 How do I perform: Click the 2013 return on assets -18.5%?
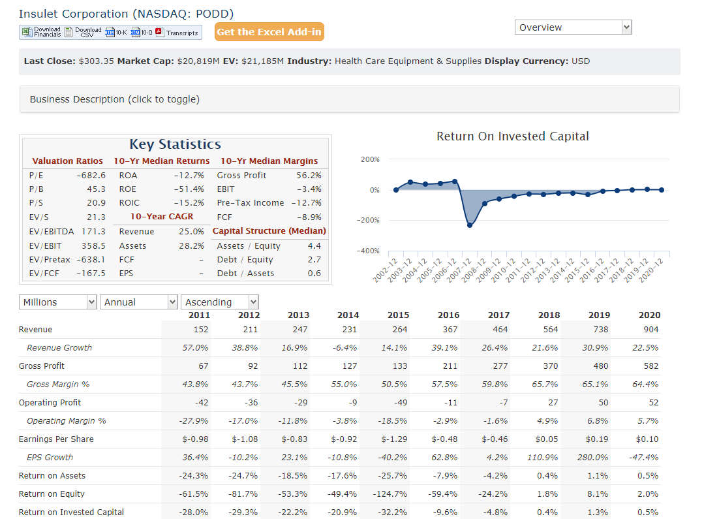pyautogui.click(x=293, y=476)
